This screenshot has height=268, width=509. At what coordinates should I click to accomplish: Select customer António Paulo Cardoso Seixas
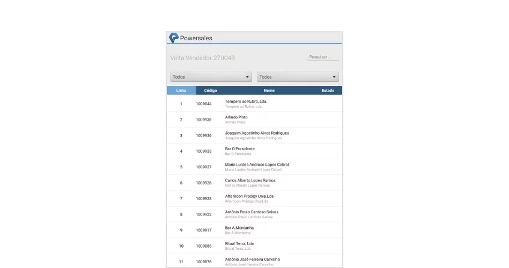pyautogui.click(x=251, y=212)
